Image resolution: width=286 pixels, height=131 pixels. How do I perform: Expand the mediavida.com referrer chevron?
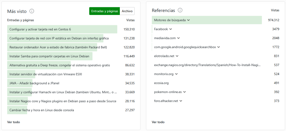pos(178,38)
